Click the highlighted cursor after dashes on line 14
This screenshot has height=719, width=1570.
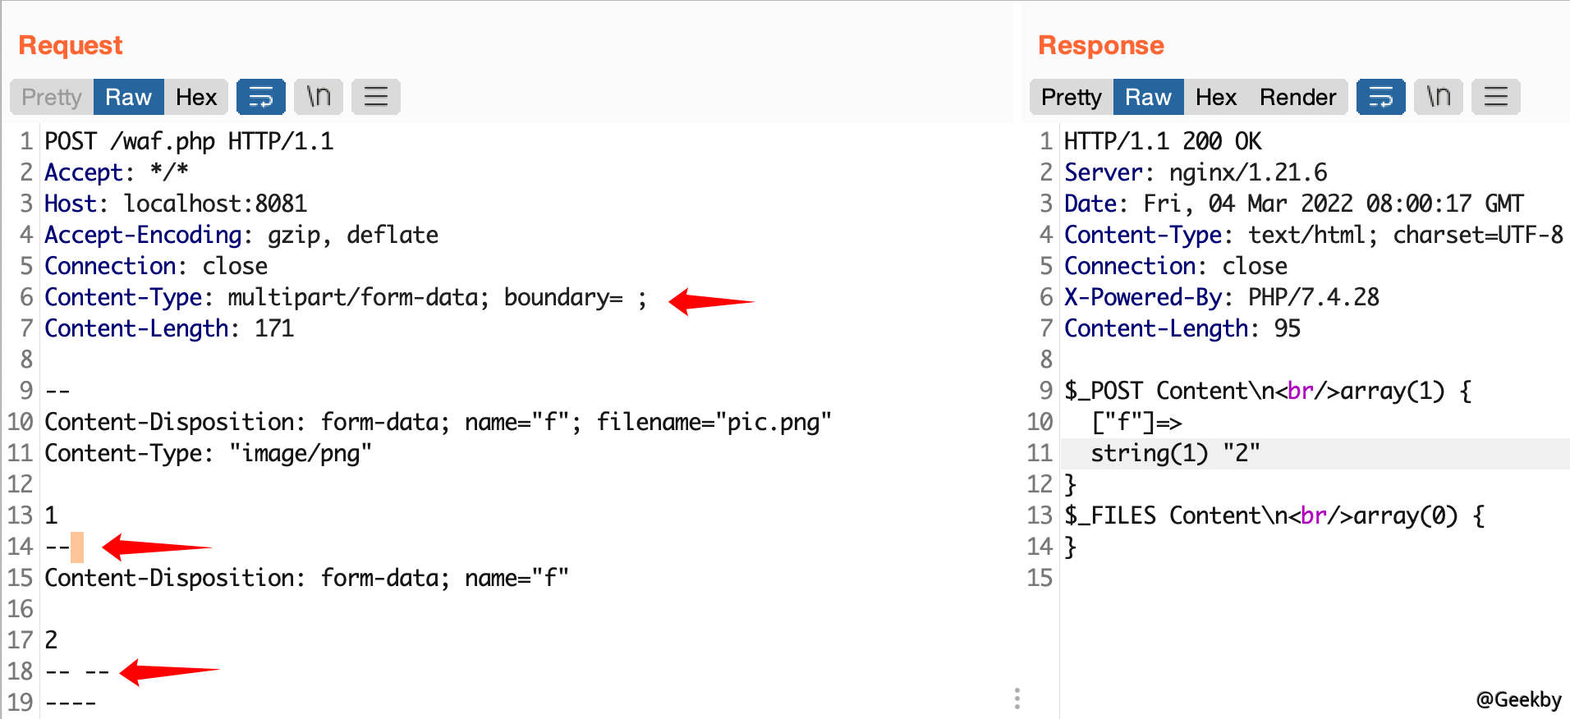[x=77, y=547]
